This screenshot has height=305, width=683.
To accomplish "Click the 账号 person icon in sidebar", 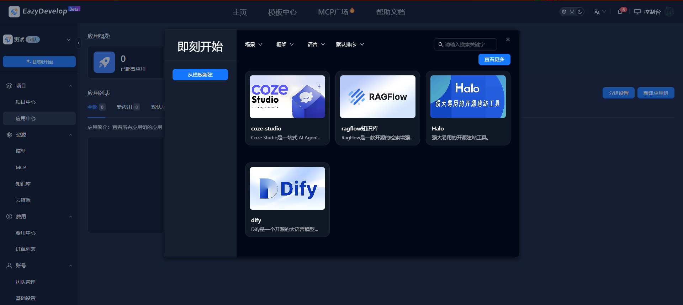I will [x=9, y=266].
